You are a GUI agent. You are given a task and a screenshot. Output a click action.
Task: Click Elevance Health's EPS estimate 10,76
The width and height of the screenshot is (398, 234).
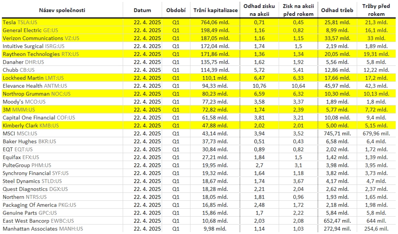click(259, 86)
